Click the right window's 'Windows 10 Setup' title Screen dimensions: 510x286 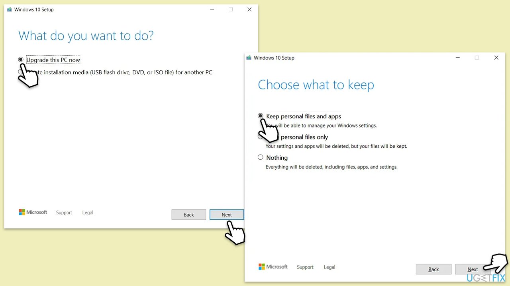pos(274,58)
